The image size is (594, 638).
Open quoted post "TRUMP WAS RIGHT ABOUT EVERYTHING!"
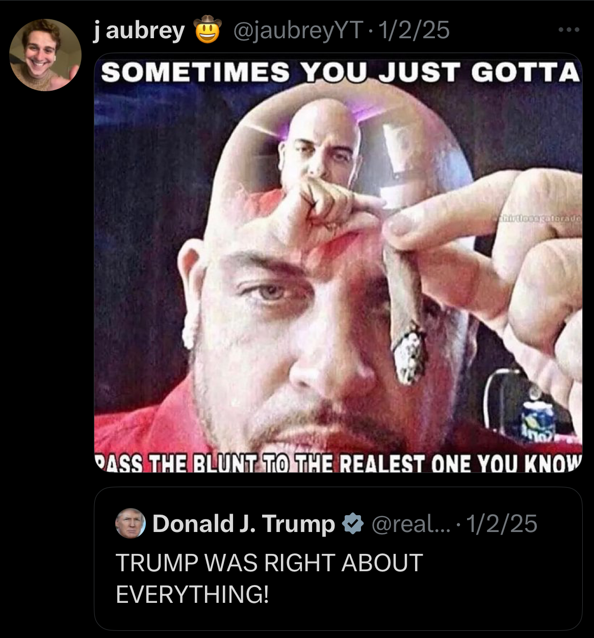[x=338, y=559]
